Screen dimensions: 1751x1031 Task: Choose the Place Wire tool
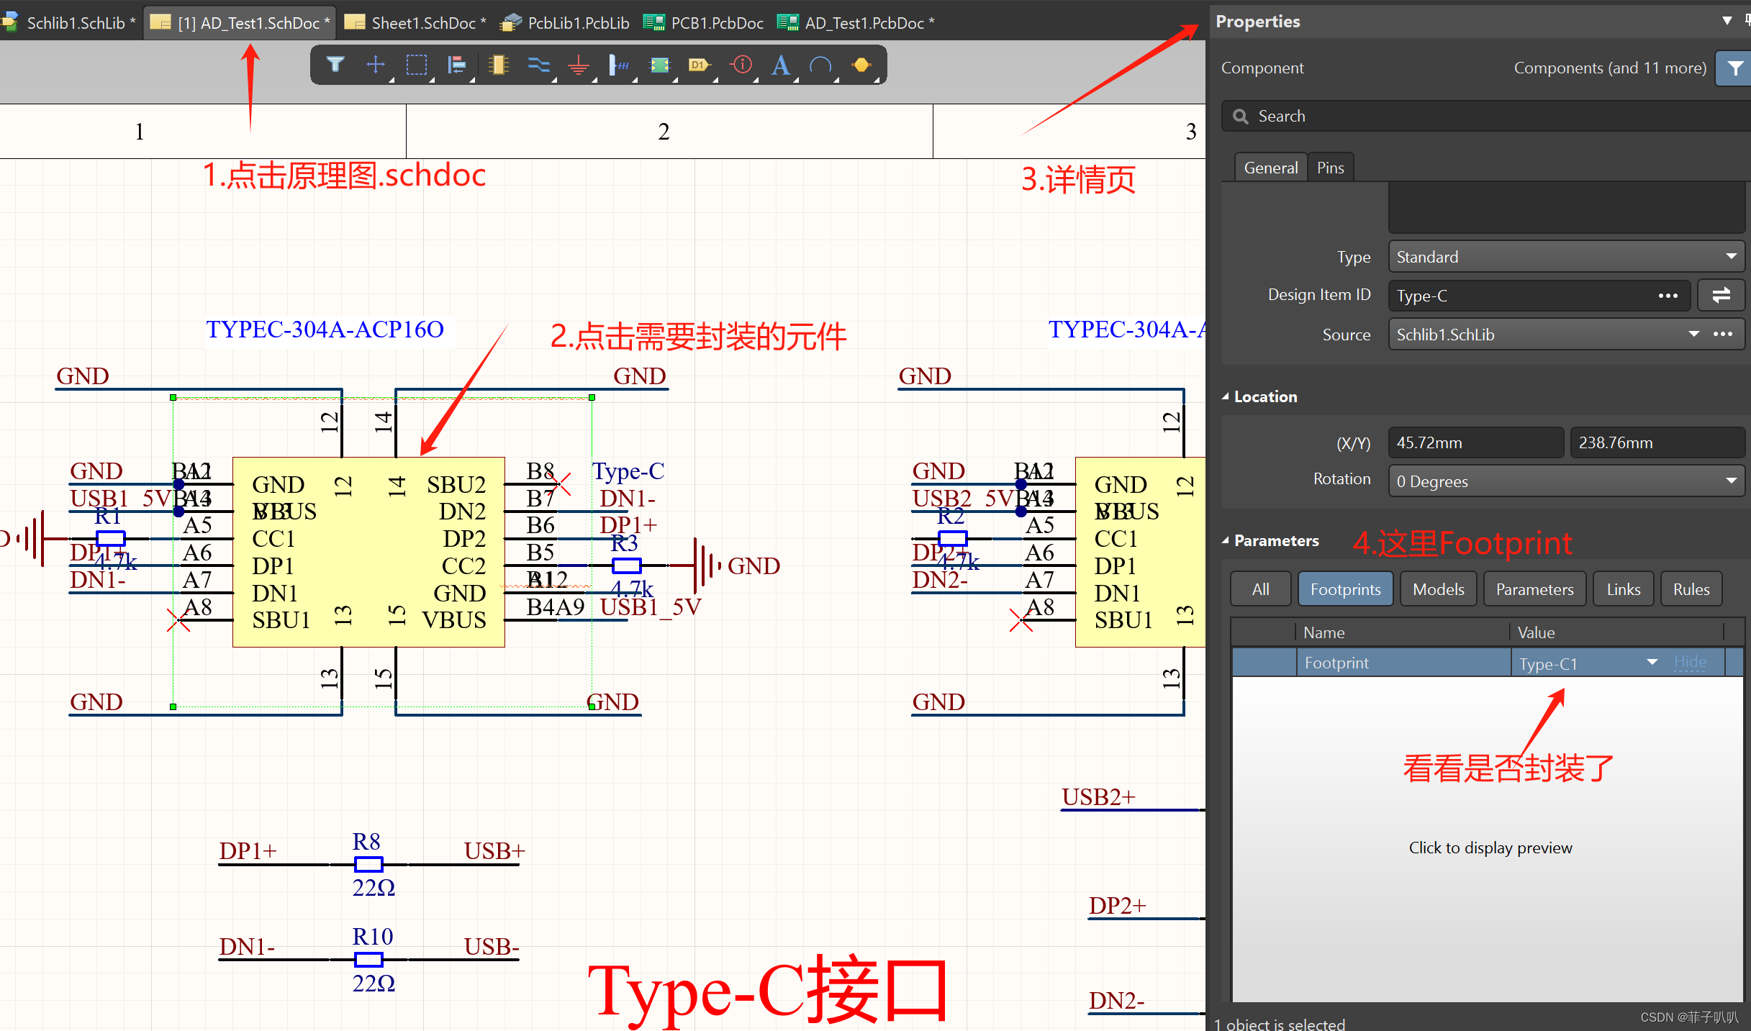538,65
